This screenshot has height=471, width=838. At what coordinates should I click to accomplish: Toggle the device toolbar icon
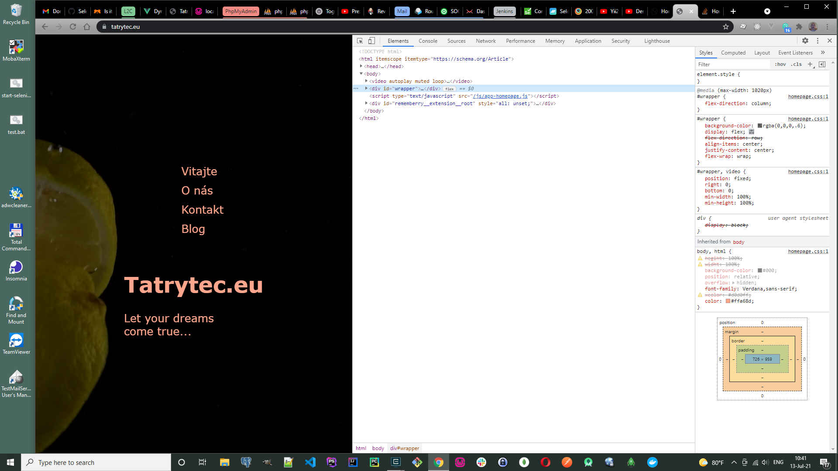371,41
